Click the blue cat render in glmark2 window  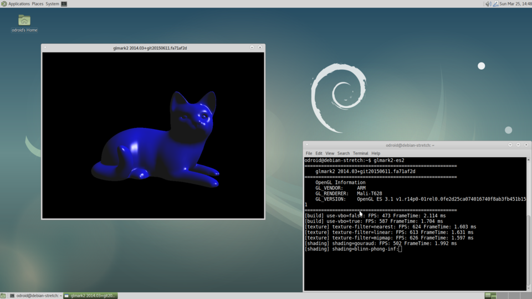click(x=155, y=141)
